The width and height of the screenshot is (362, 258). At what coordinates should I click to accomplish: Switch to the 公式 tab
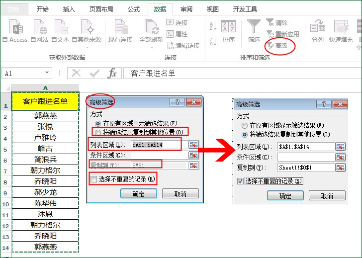click(x=134, y=9)
